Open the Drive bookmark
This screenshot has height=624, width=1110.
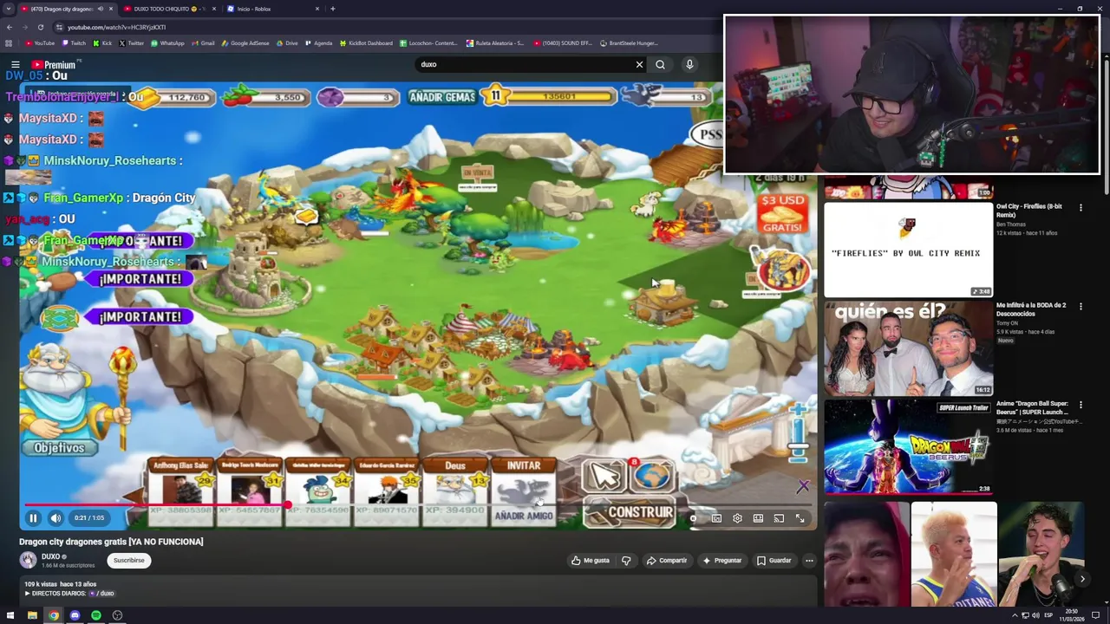(x=286, y=43)
